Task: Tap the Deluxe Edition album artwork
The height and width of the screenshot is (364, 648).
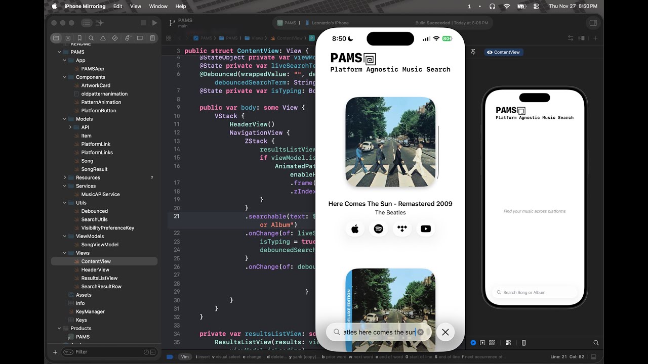Action: [390, 310]
